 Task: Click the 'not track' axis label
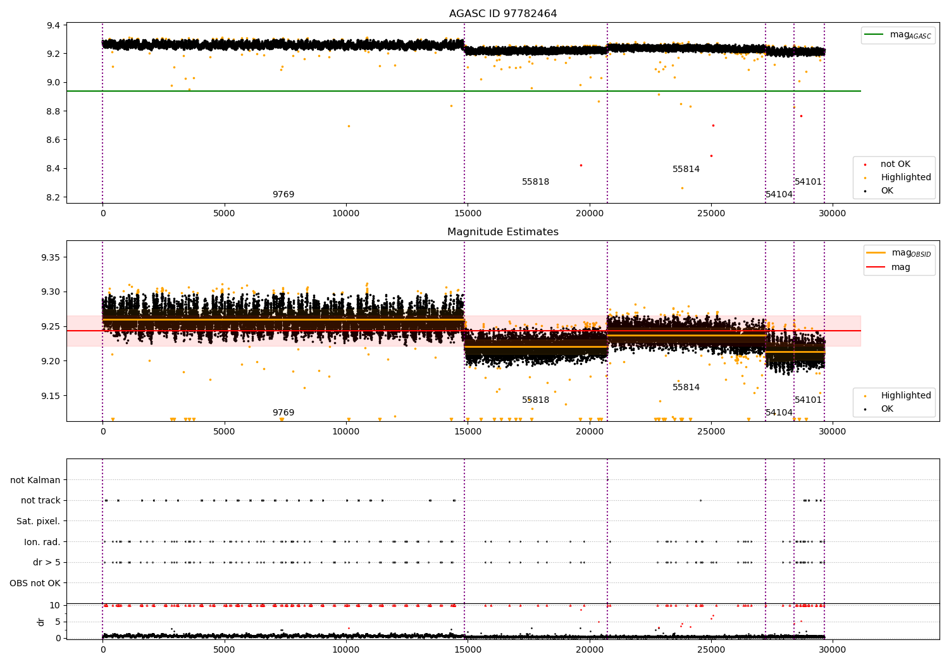pos(40,501)
